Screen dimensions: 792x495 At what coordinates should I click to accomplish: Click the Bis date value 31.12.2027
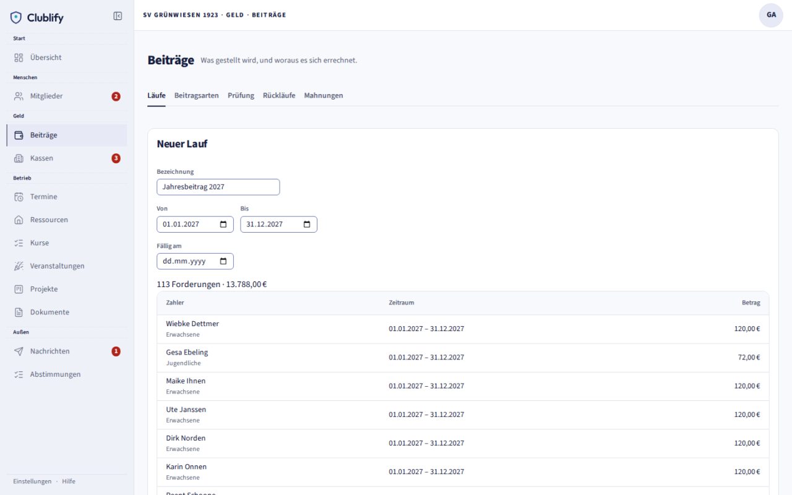pyautogui.click(x=264, y=225)
